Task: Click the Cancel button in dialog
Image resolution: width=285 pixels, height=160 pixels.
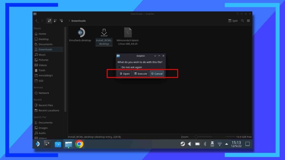Action: pos(157,74)
